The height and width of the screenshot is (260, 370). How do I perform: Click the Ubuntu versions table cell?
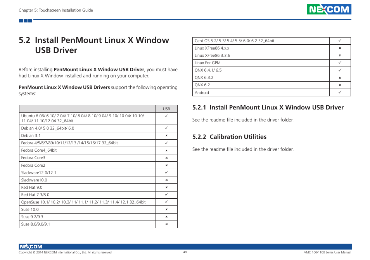[88, 118]
